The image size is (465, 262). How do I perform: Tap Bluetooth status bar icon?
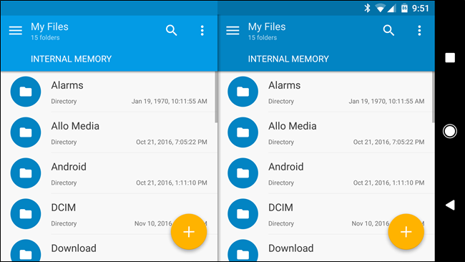coord(367,8)
